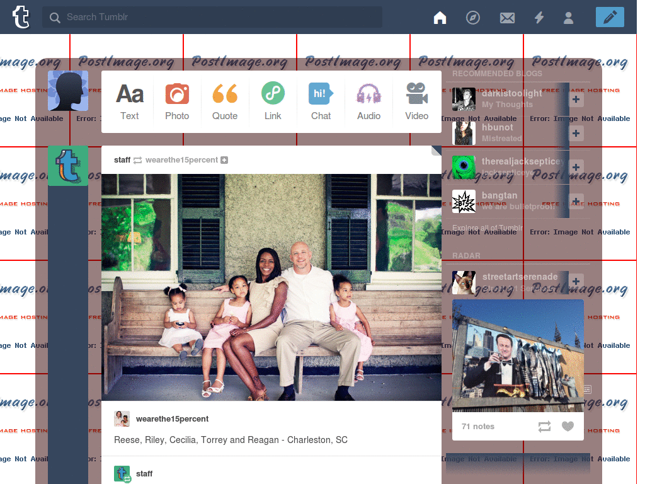Viewport: 645px width, 484px height.
Task: Create a new Quote post
Action: (x=225, y=101)
